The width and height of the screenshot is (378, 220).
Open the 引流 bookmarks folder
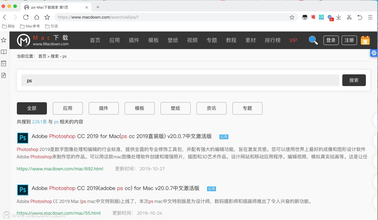coord(51,26)
